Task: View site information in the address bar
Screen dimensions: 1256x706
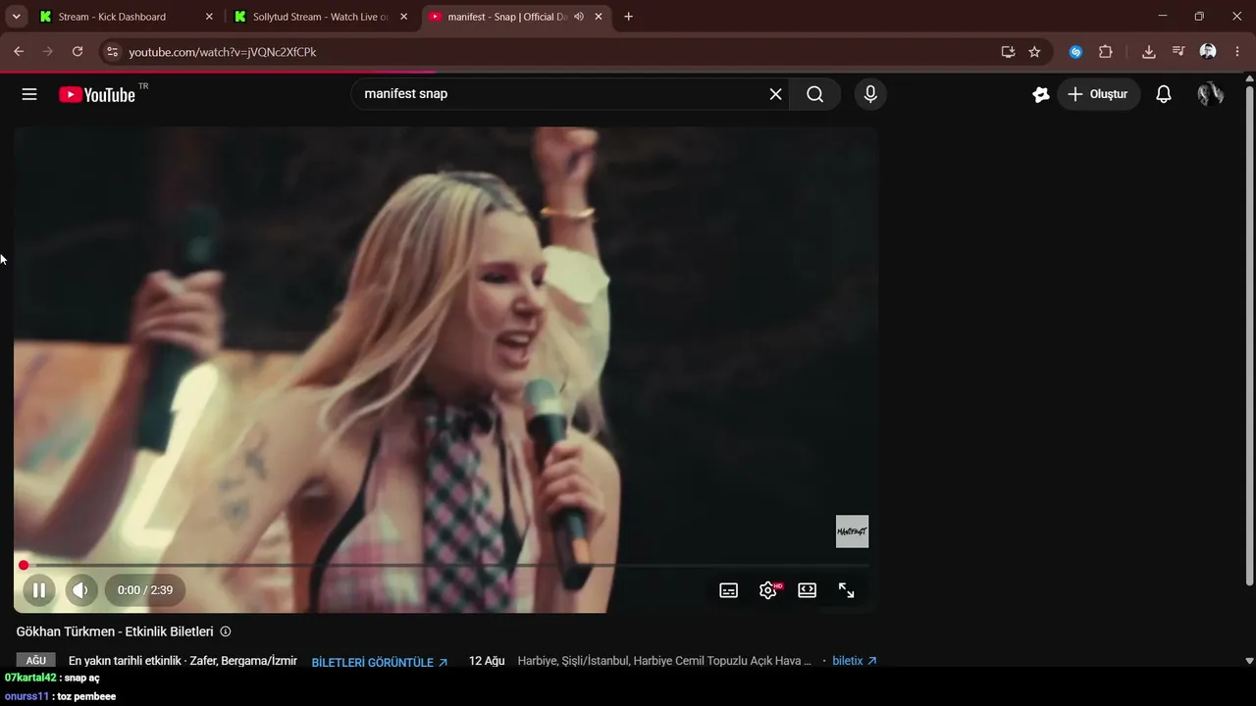Action: (x=112, y=52)
